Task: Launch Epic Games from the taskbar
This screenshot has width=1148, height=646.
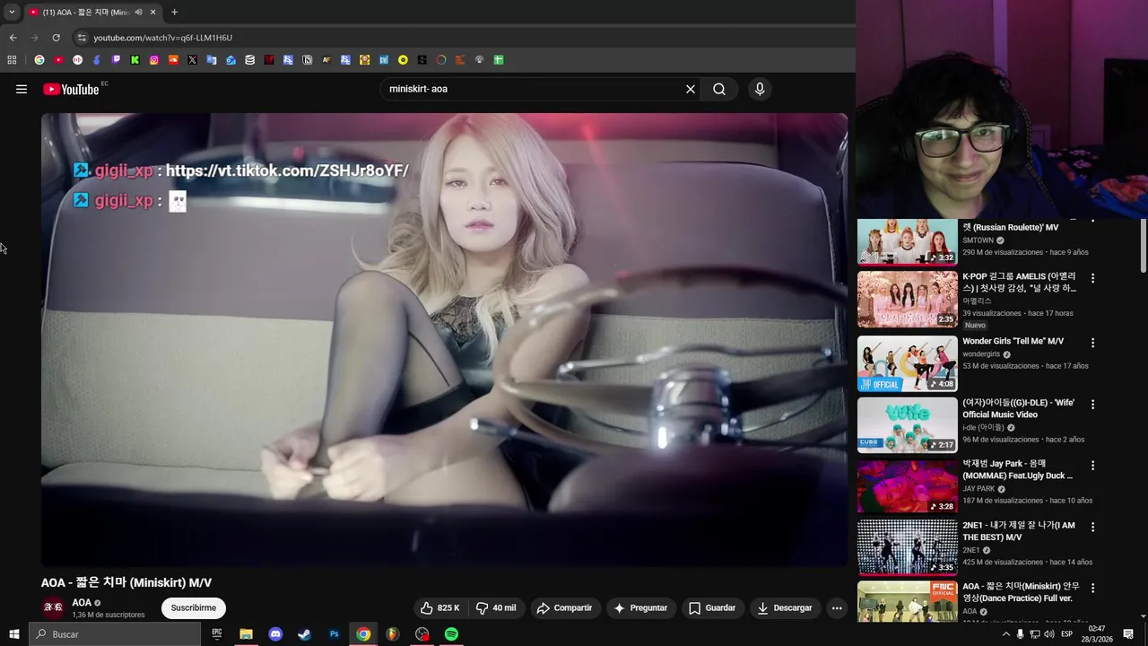Action: (217, 634)
